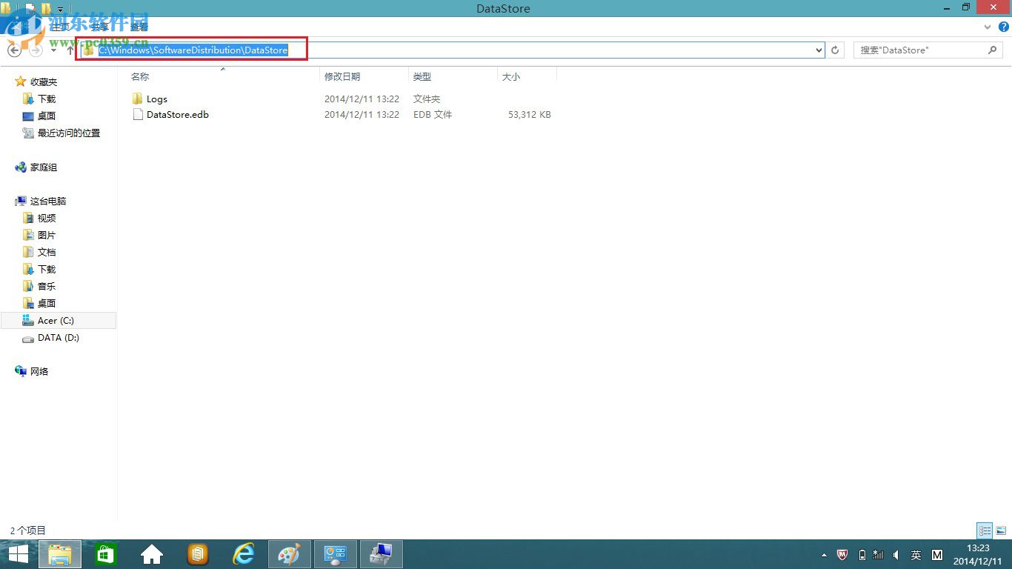Open the Windows Store from the taskbar

(x=105, y=554)
